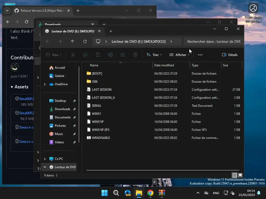This screenshot has height=199, width=266.
Task: Click the Rechercher dans search field
Action: 214,41
